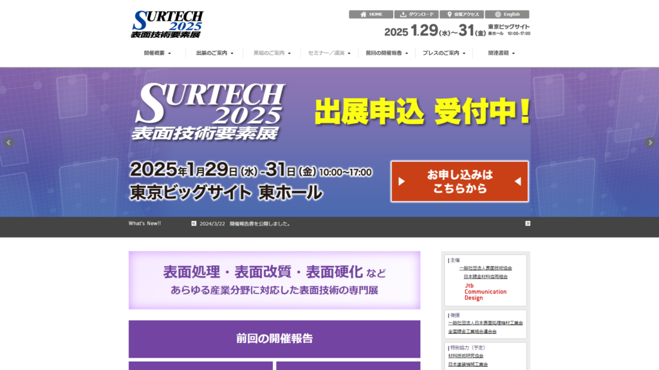Click the large SURTECH 2025 banner logo
Image resolution: width=659 pixels, height=370 pixels.
pyautogui.click(x=209, y=111)
